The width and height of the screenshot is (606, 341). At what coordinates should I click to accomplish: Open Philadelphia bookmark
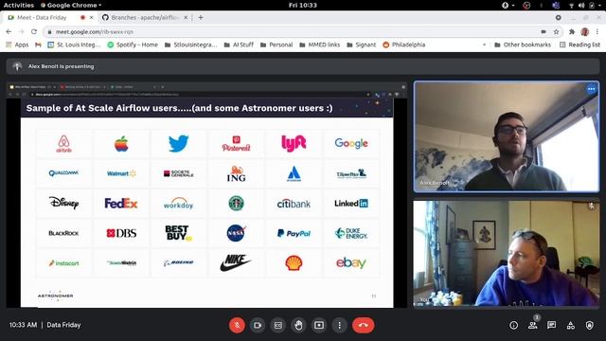click(x=404, y=45)
